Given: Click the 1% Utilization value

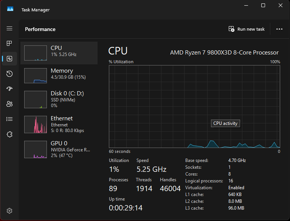Looking at the screenshot, I should (x=114, y=170).
